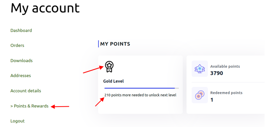Image resolution: width=276 pixels, height=127 pixels.
Task: Click the Redeemed points label
Action: coord(226,93)
